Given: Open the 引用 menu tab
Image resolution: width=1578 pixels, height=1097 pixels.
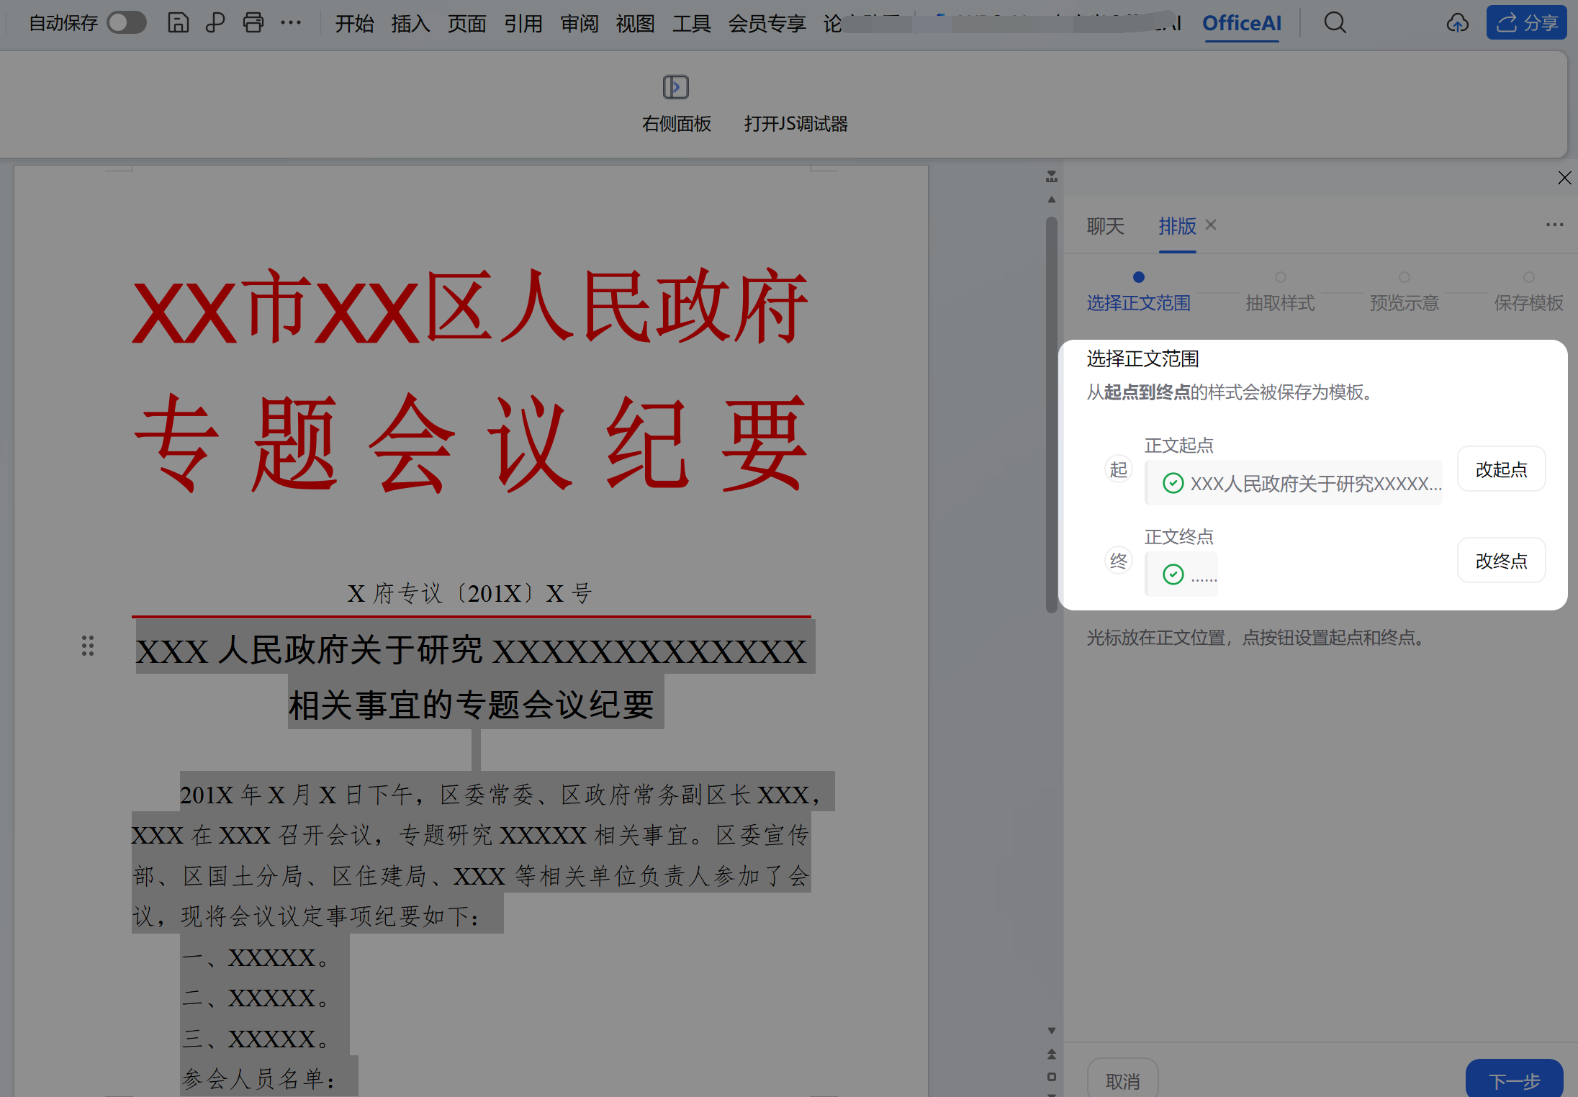Looking at the screenshot, I should click(523, 24).
